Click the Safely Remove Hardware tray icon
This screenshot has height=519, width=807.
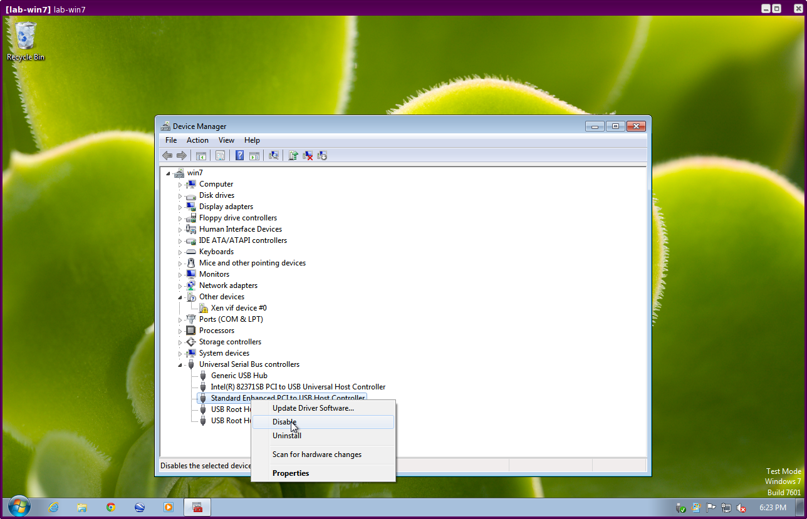coord(680,508)
